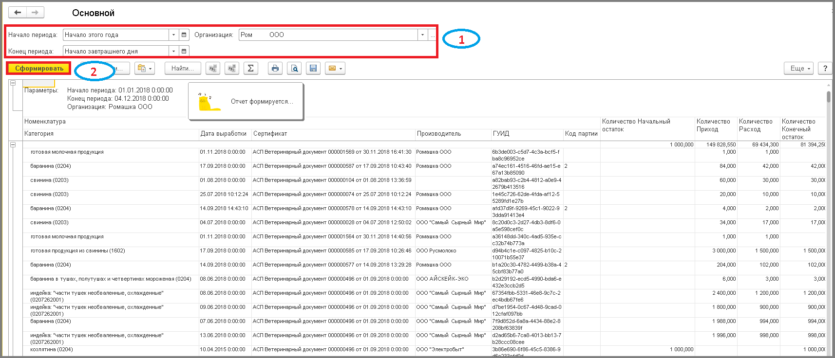
Task: Open Начало периода dropdown list
Action: coord(174,35)
